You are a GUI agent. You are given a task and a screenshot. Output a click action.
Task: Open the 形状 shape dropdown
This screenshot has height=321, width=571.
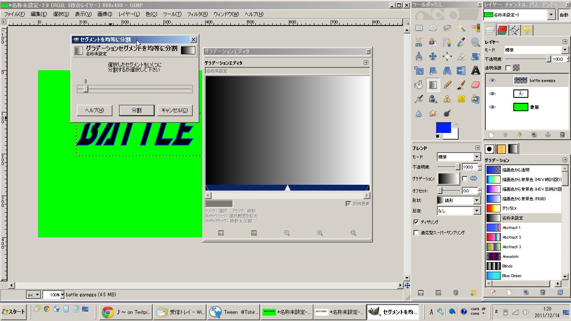[x=459, y=200]
